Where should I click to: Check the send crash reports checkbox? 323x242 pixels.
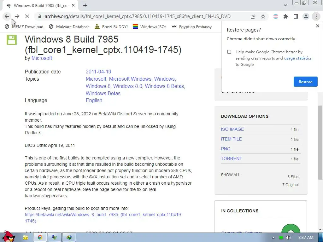pyautogui.click(x=229, y=52)
